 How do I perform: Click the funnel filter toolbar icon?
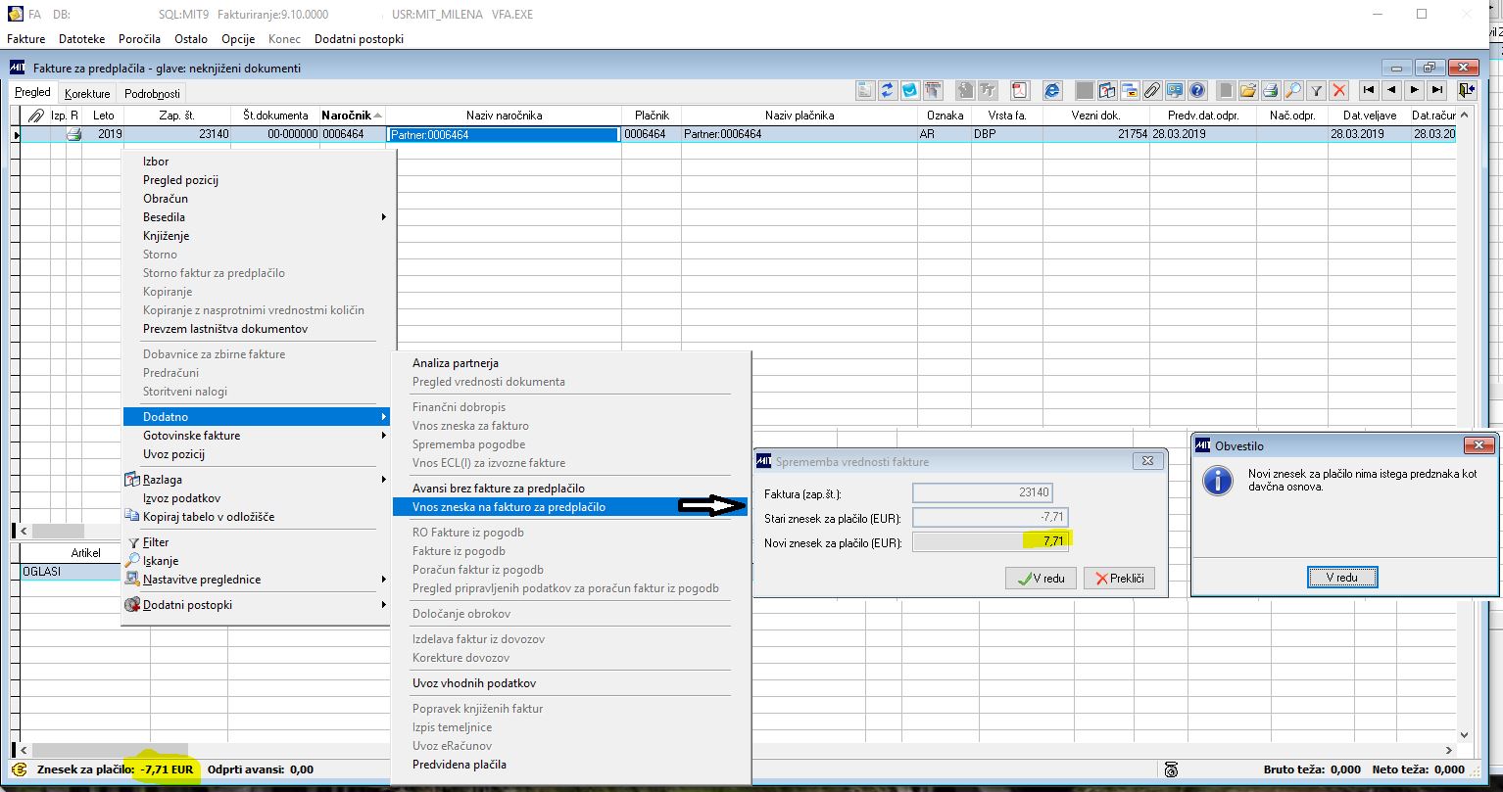tap(1317, 90)
